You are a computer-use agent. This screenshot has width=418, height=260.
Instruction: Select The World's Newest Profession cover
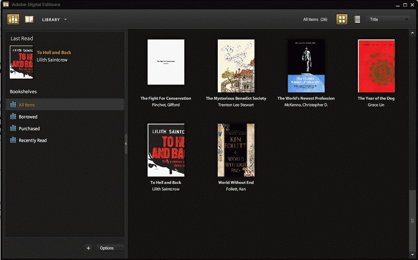pos(306,66)
